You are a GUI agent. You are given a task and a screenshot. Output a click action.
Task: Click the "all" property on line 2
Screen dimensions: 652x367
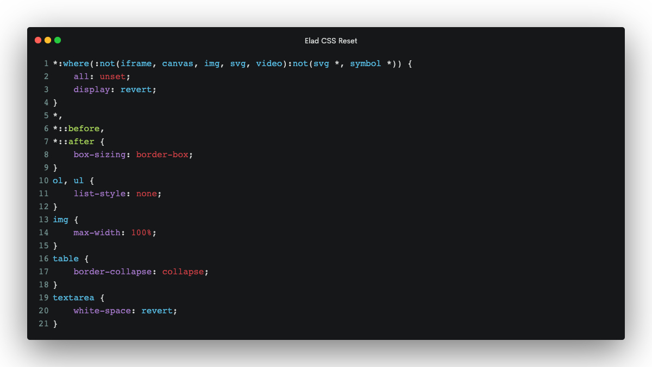[81, 76]
